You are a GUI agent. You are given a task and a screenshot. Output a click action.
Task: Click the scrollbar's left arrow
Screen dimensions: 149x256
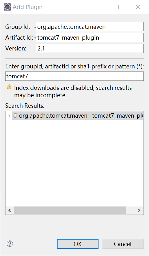pos(10,210)
